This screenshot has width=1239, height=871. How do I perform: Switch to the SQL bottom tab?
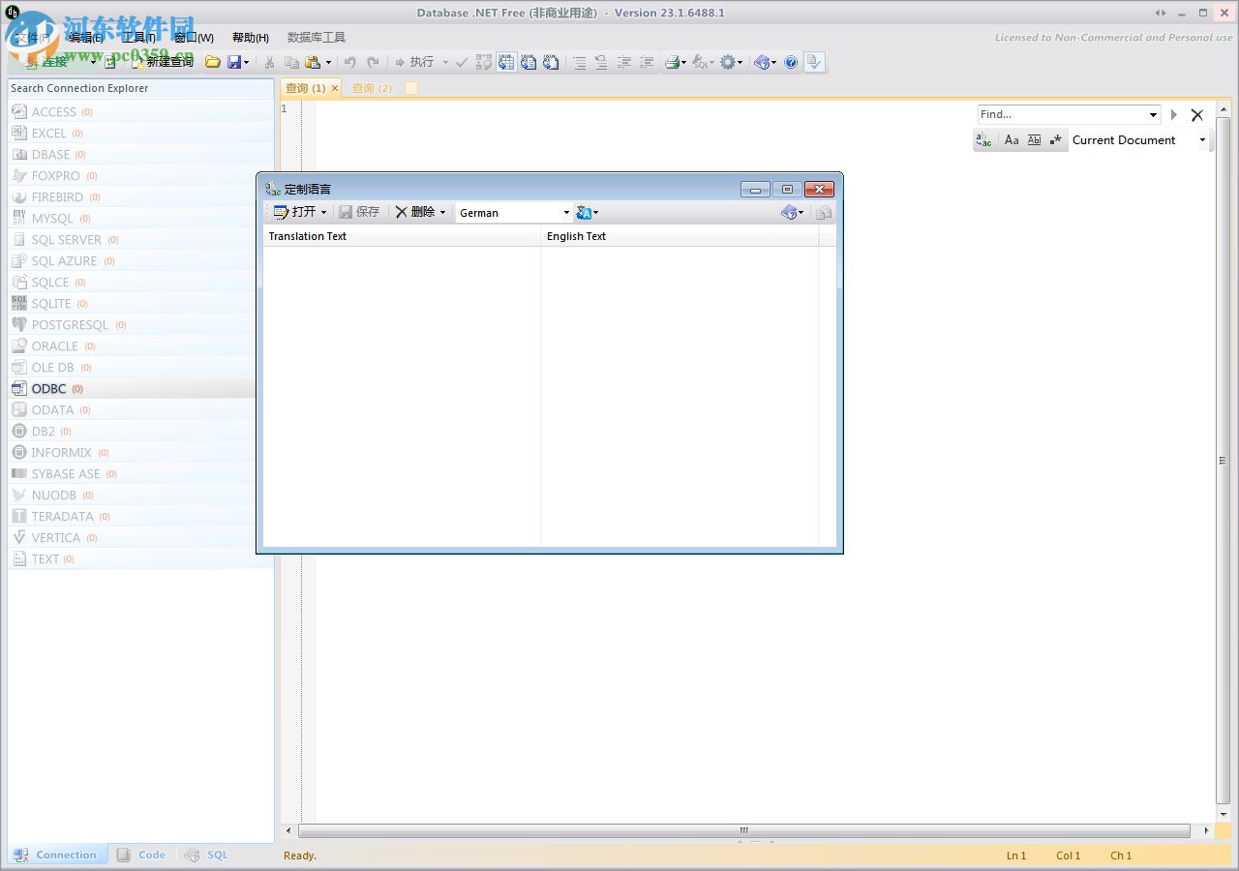pos(207,855)
